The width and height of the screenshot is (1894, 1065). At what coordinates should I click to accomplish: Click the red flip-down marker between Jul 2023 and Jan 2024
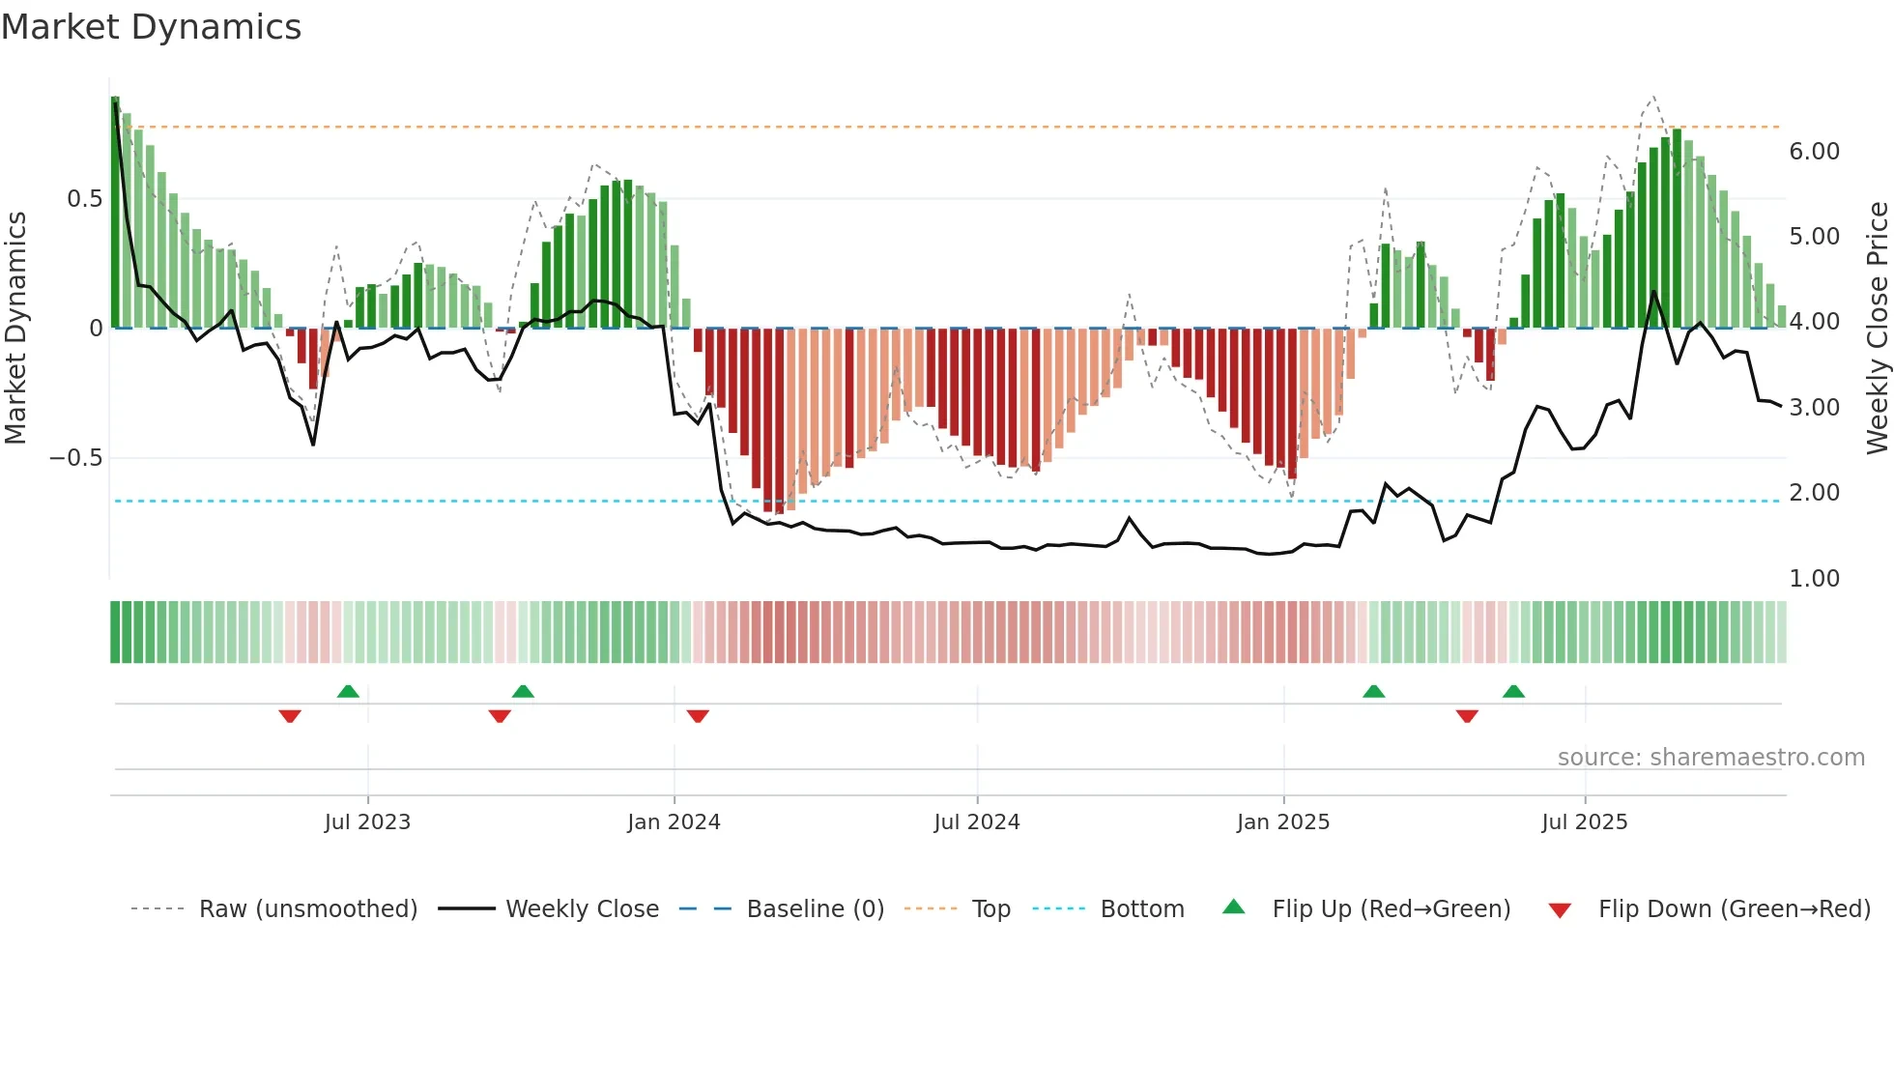(x=500, y=716)
